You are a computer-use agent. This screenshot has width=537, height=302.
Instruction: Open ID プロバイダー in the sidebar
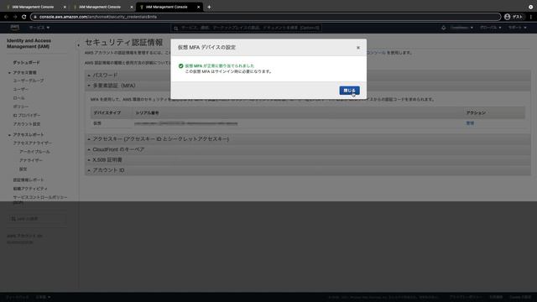27,116
